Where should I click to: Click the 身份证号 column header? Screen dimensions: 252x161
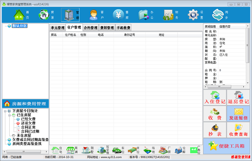pos(129,35)
